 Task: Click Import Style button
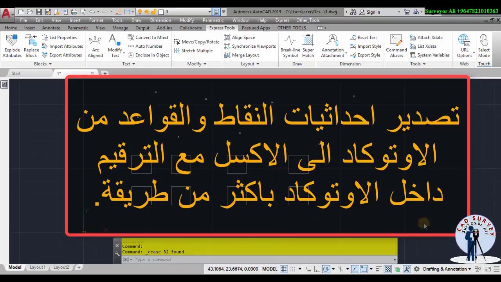point(365,46)
